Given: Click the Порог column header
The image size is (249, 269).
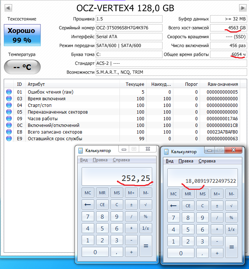Looking at the screenshot, I should click(x=186, y=84).
